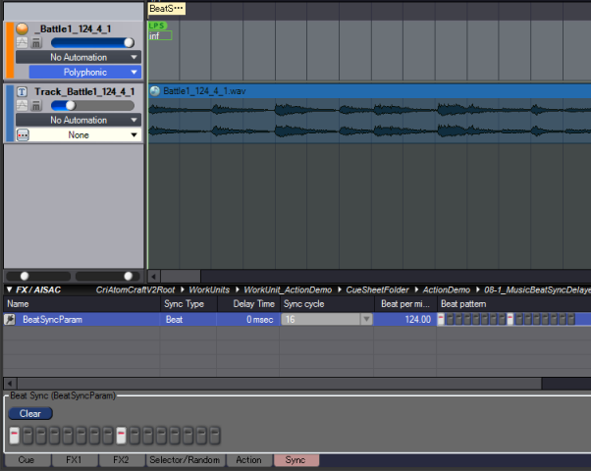Toggle third beat button in Beat Sync panel
591x471 pixels.
(41, 436)
